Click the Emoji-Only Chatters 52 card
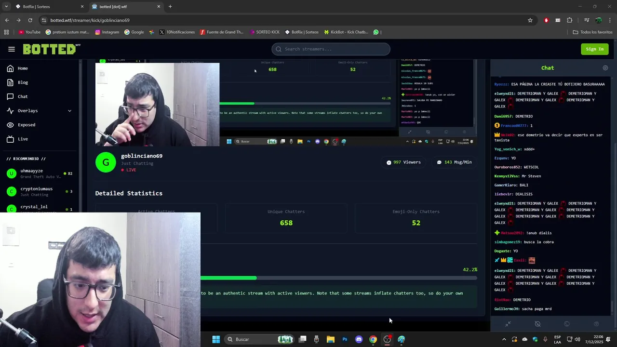 pyautogui.click(x=416, y=218)
